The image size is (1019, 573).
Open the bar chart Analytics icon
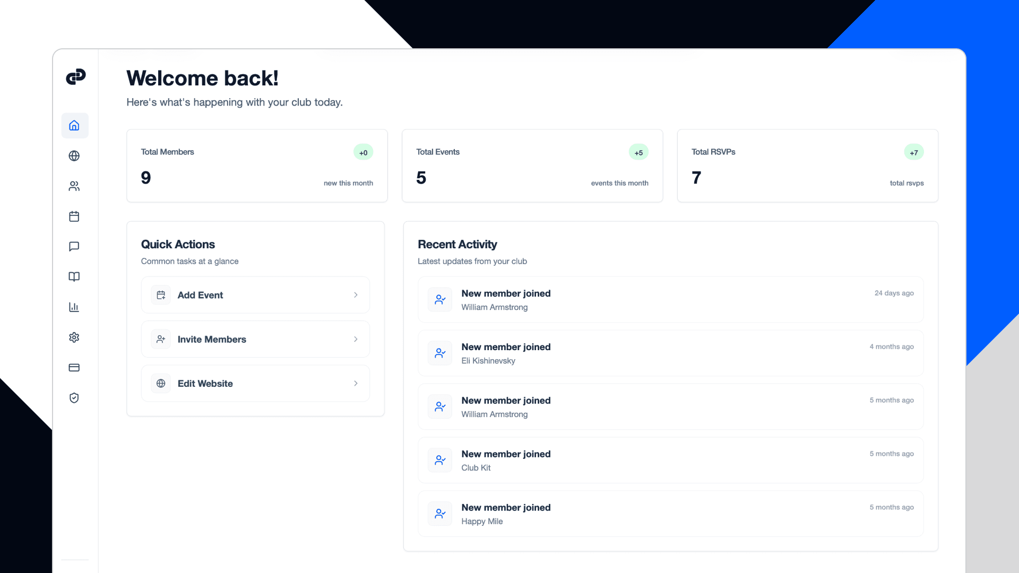[74, 307]
